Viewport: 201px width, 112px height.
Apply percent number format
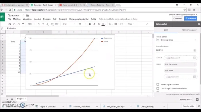coord(43,24)
